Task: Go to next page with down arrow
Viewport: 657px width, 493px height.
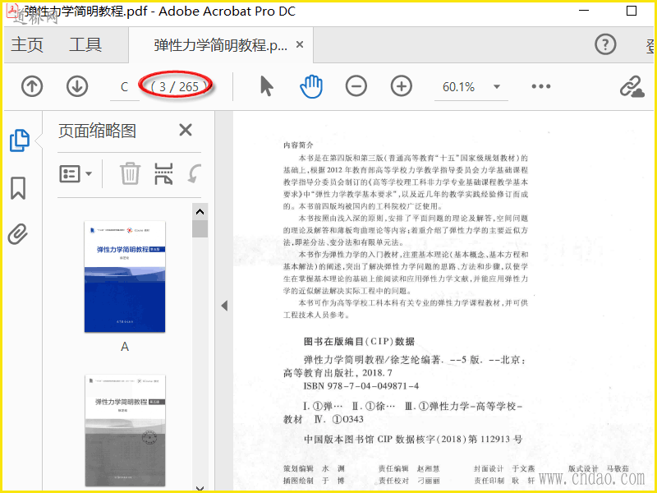Action: [x=77, y=87]
